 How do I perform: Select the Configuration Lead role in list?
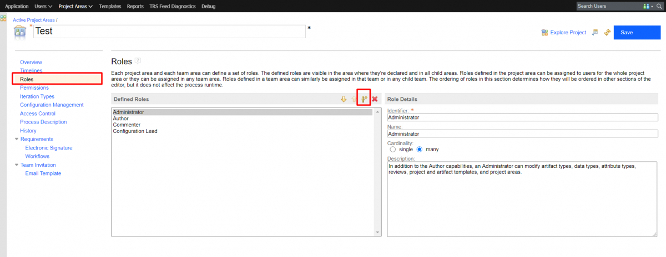(135, 131)
